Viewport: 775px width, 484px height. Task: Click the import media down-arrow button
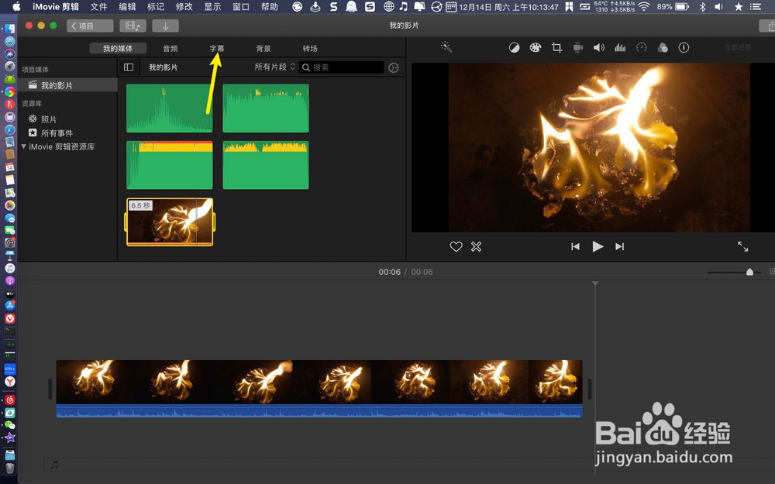[166, 26]
